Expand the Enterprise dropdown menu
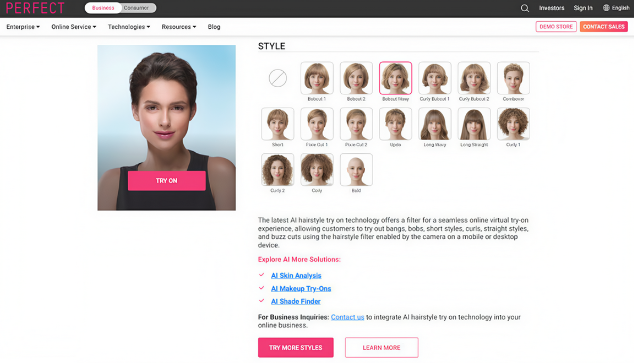The image size is (634, 363). 23,27
